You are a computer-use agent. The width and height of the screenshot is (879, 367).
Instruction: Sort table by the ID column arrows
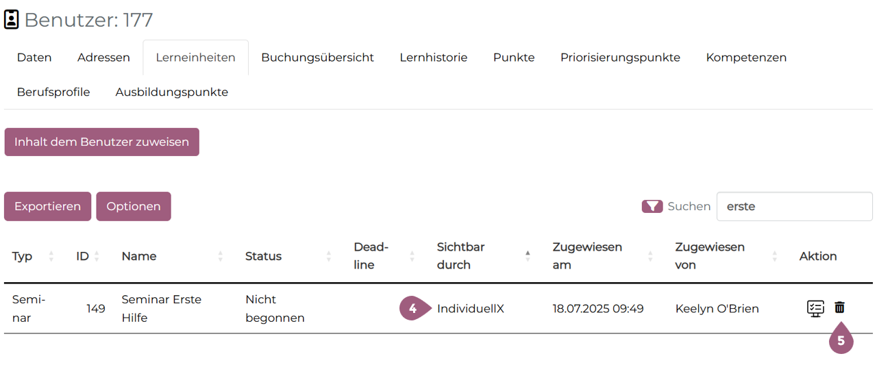tap(97, 256)
